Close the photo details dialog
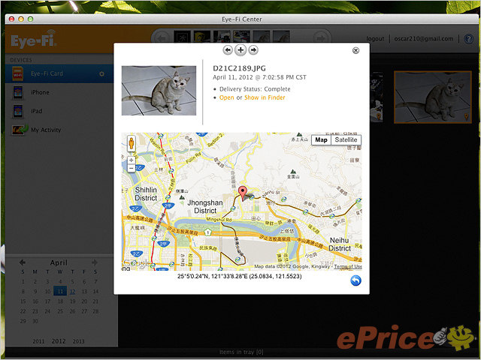 tap(355, 50)
